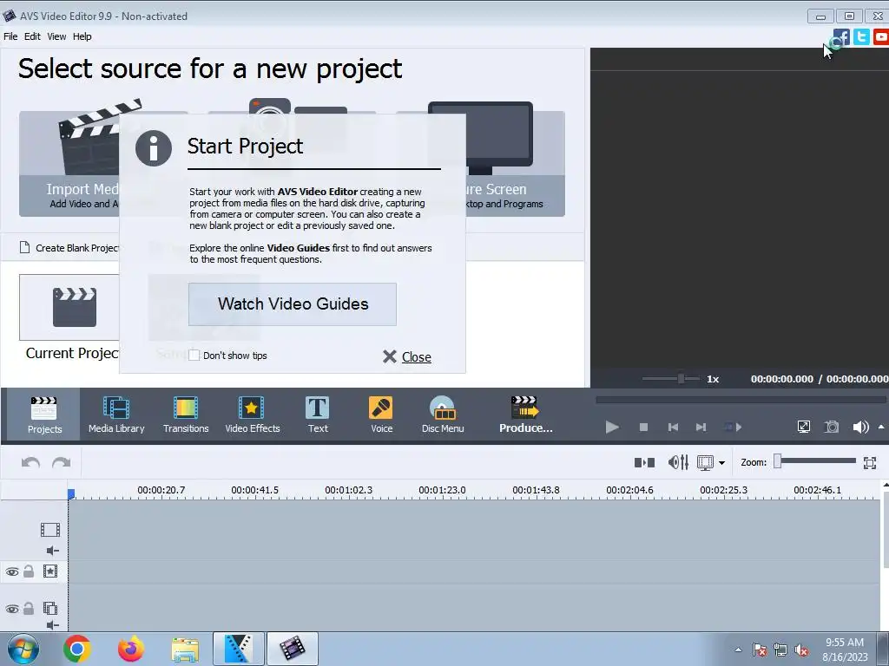This screenshot has height=666, width=889.
Task: Take a snapshot with the camera icon
Action: [x=831, y=427]
